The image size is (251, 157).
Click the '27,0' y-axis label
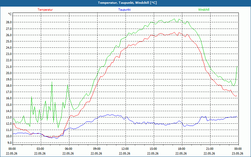[9, 29]
